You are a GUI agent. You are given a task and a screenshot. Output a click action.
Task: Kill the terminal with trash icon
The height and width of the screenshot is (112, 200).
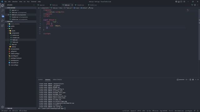point(193,80)
